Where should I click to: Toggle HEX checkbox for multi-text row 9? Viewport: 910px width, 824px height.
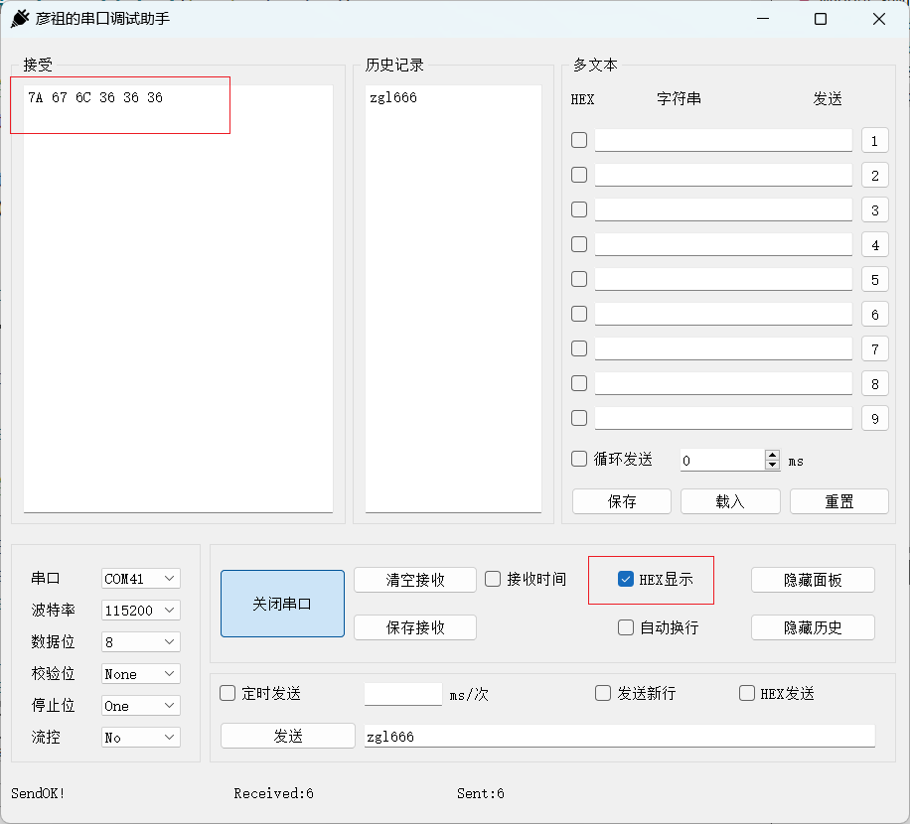click(x=578, y=419)
